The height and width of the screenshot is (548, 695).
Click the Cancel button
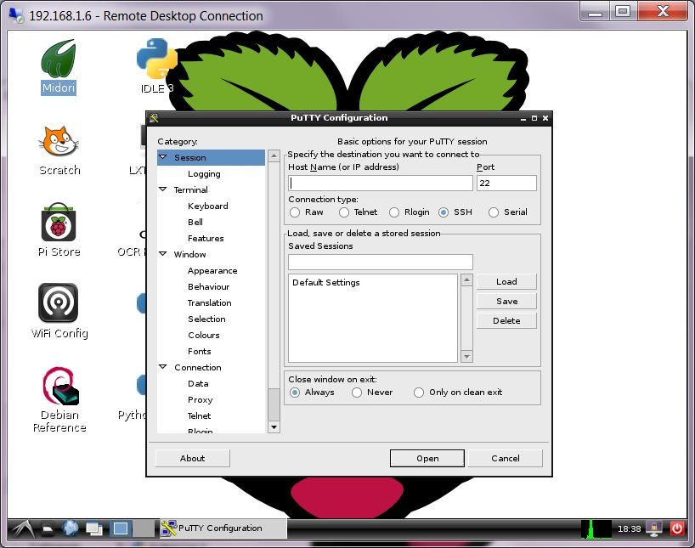pos(506,459)
